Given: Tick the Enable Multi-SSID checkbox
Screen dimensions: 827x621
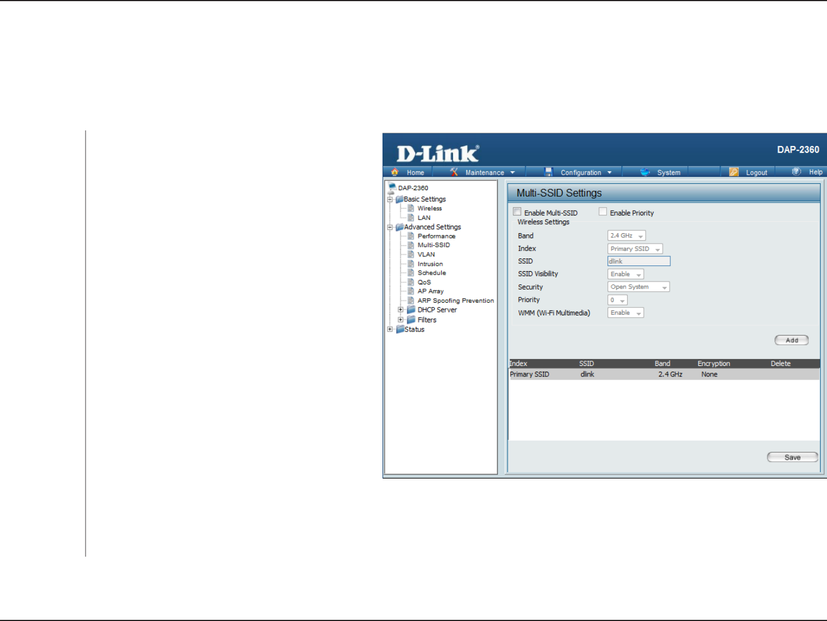Looking at the screenshot, I should pos(517,211).
